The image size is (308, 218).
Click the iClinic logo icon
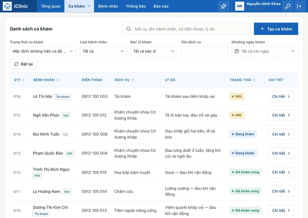coord(7,6)
